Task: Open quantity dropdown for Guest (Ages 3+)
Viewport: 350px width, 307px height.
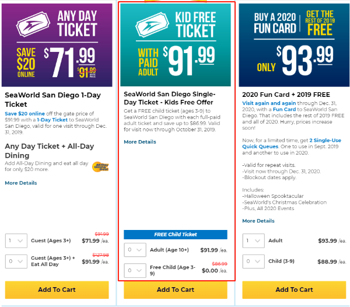Action: (16, 240)
